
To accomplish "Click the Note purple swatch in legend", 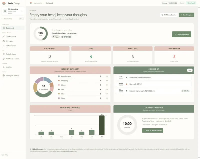I will coord(59,98).
